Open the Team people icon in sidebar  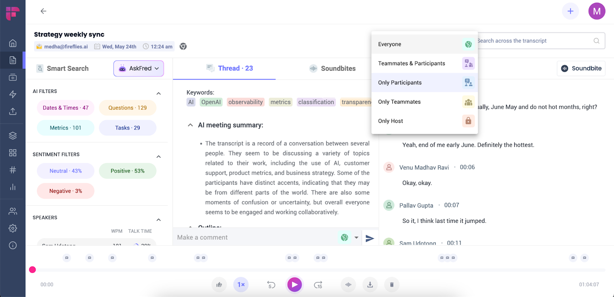(x=13, y=211)
